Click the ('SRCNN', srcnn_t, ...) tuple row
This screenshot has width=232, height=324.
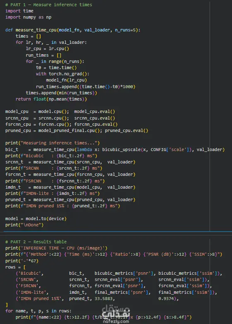click(x=112, y=280)
